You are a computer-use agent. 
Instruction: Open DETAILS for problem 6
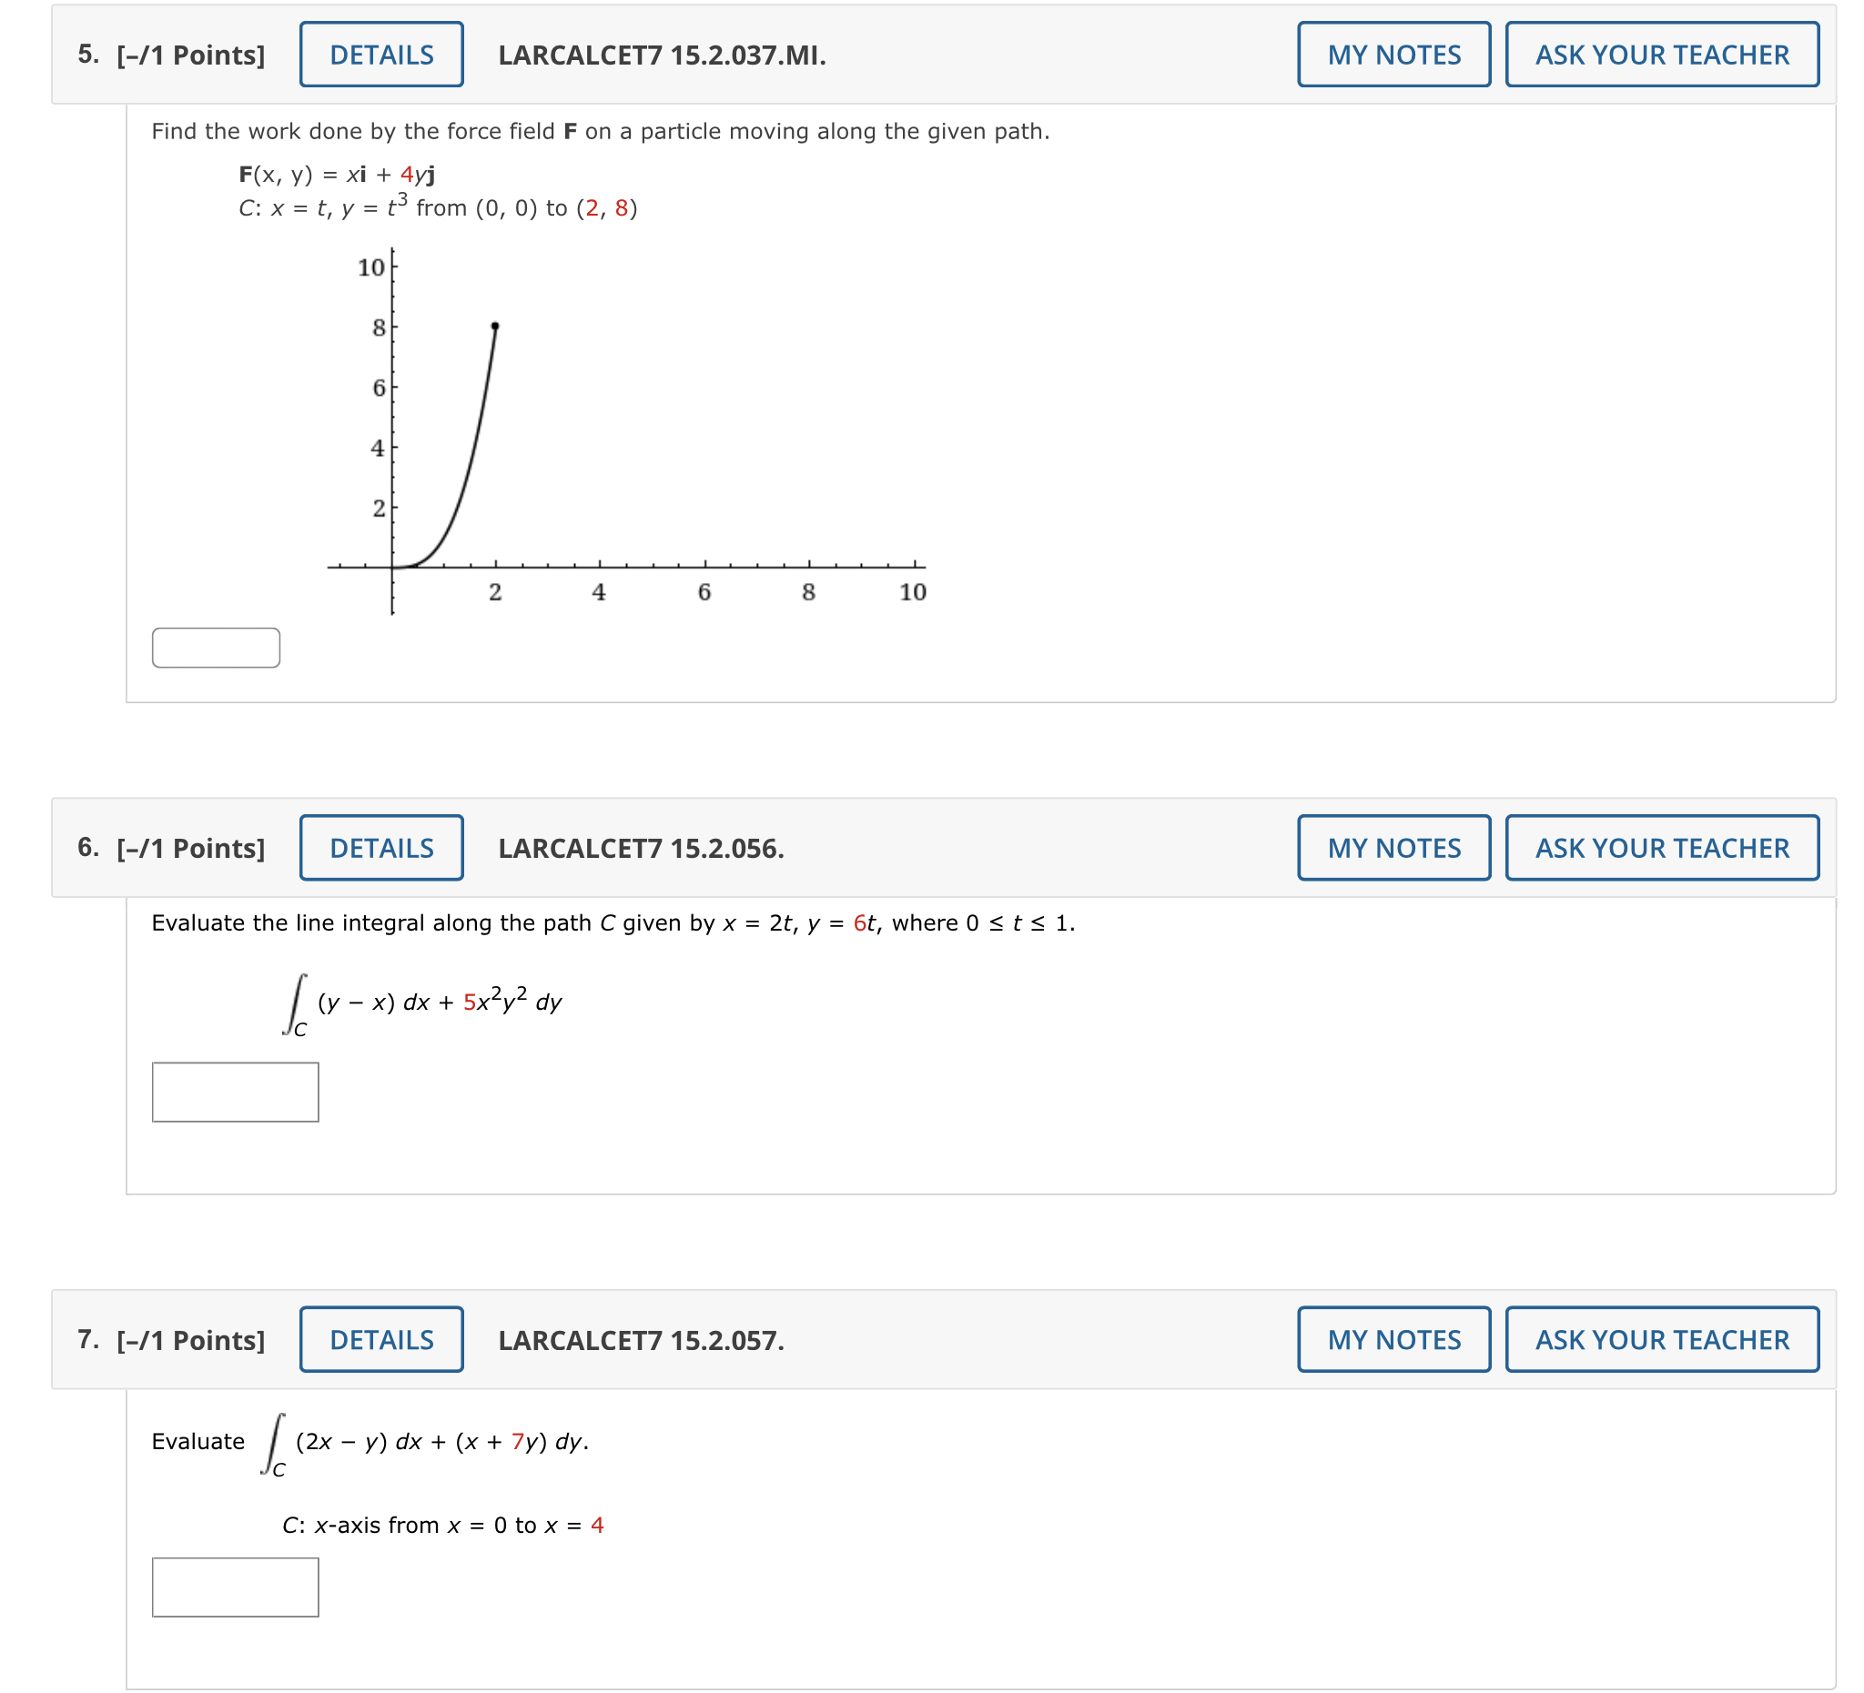[x=380, y=848]
